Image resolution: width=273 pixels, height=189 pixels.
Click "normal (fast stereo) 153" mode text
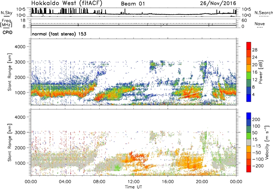pos(59,34)
